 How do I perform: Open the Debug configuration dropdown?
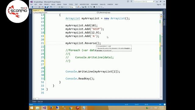[72, 7]
